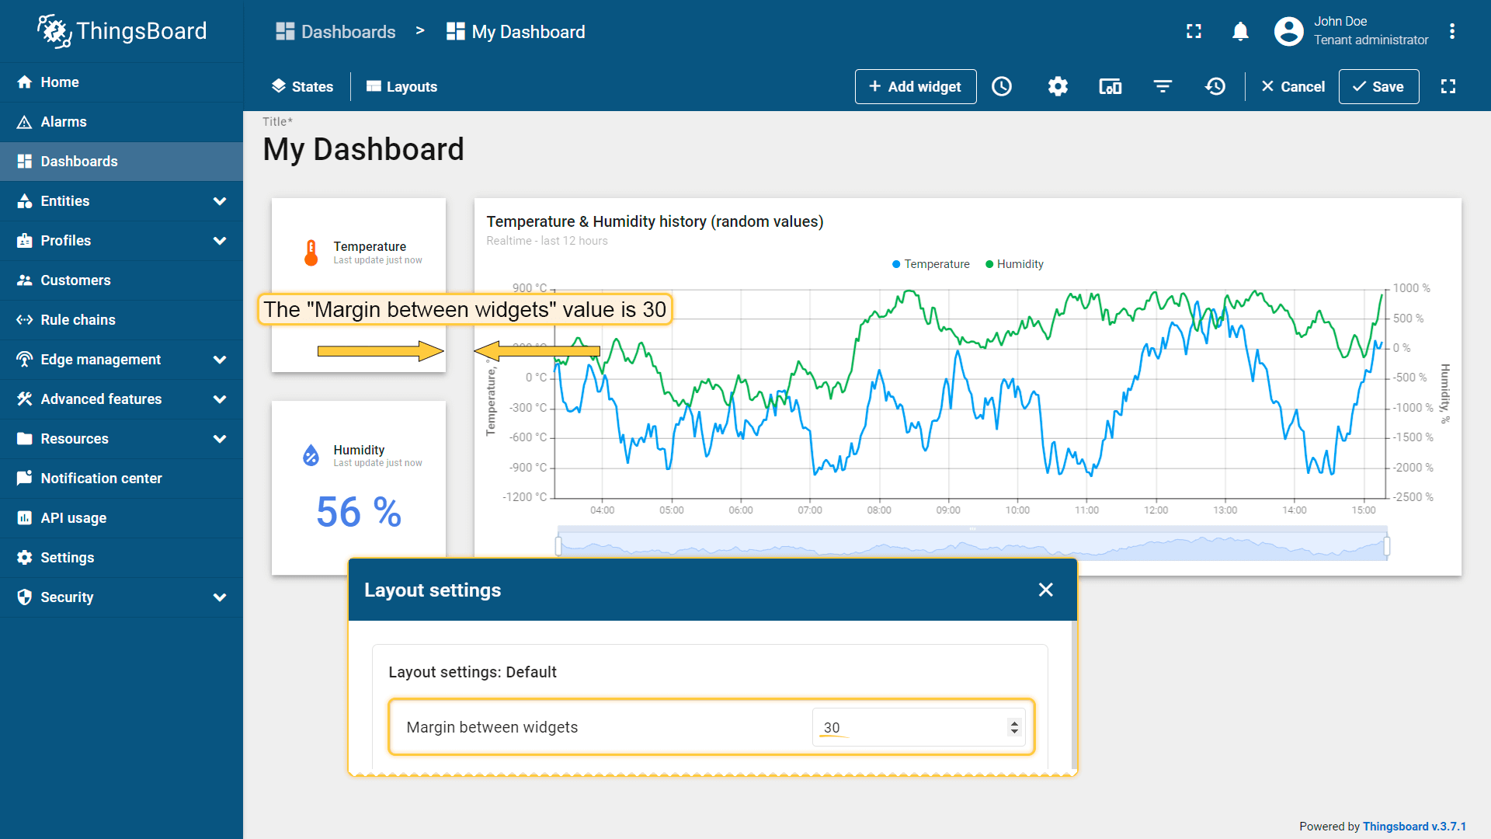Open the filters icon in toolbar

pos(1163,86)
